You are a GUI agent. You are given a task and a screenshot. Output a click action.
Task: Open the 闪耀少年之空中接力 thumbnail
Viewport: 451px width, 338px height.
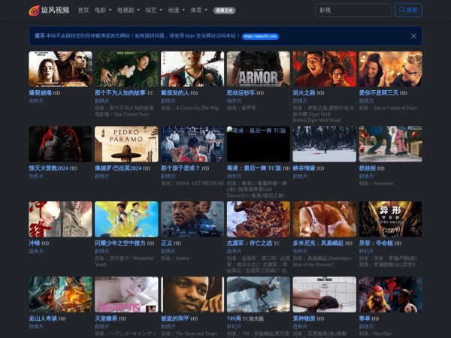coord(126,219)
